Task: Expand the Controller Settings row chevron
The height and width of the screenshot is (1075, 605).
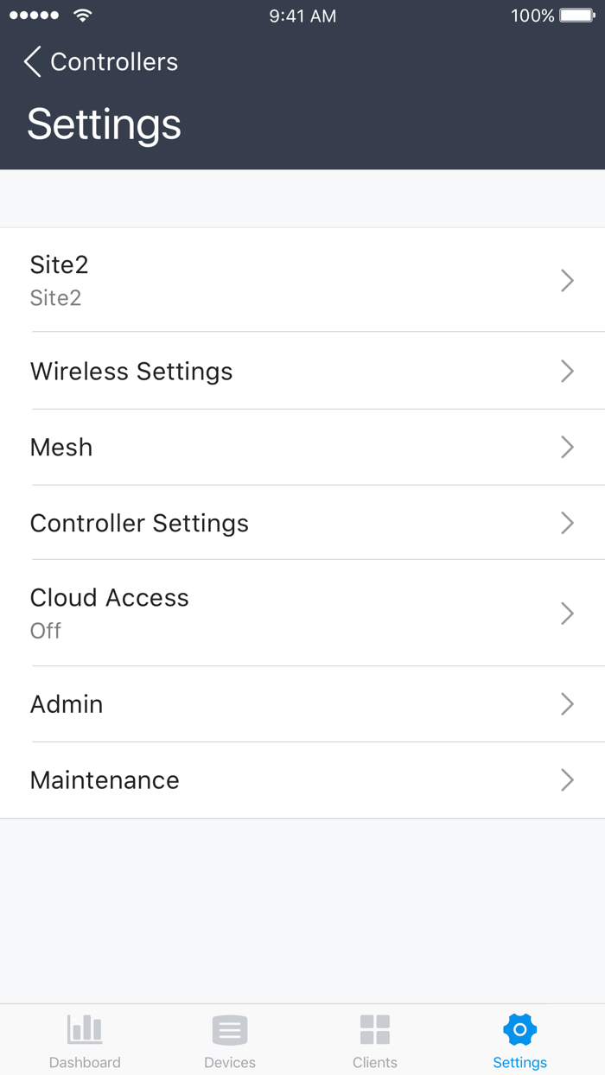Action: (567, 523)
